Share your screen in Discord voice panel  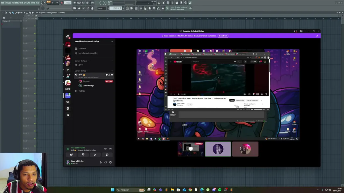[83, 155]
